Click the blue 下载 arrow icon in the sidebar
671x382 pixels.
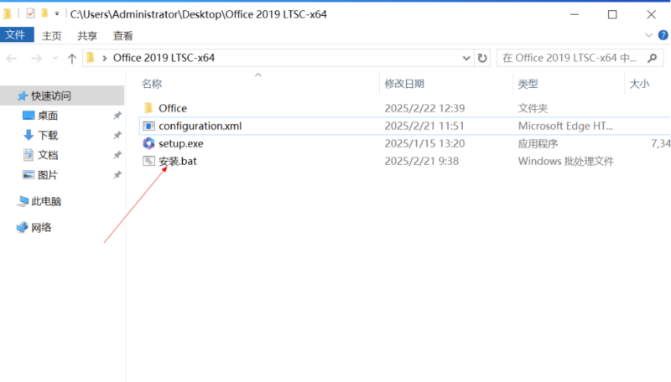(29, 135)
